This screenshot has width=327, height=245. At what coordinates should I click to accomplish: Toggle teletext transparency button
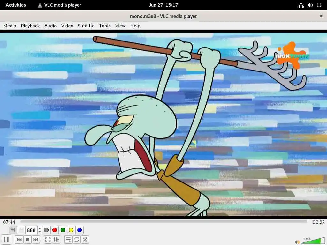coord(21,230)
